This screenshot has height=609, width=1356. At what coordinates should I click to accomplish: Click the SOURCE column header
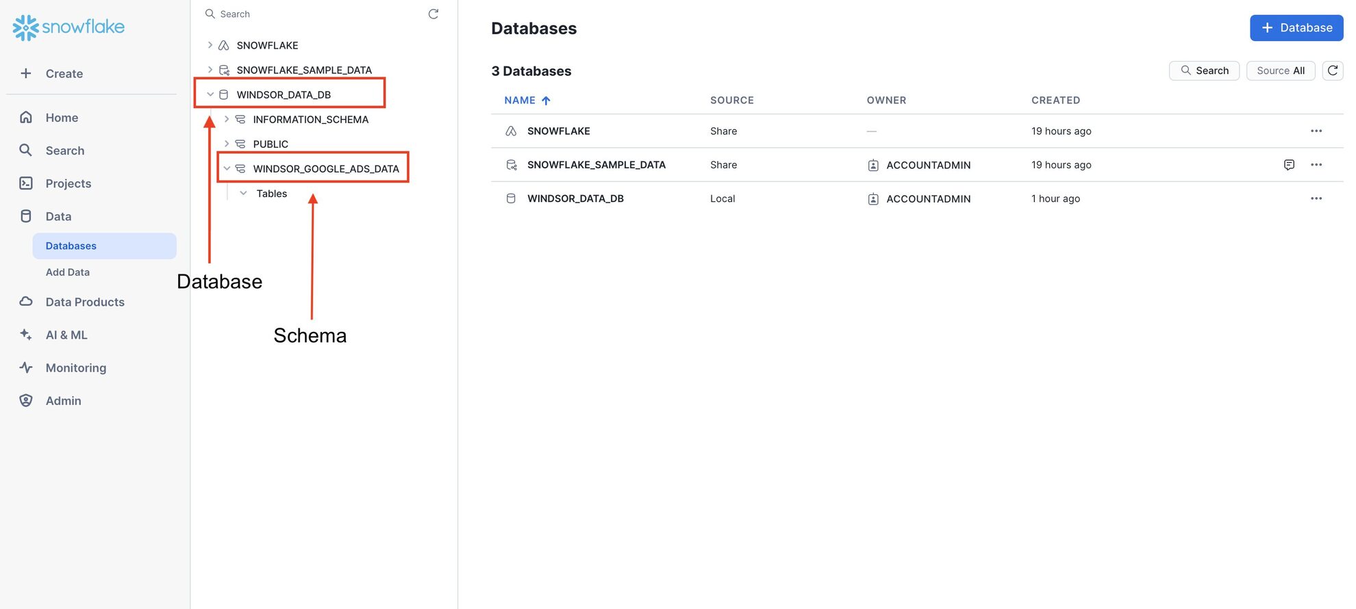pyautogui.click(x=731, y=101)
